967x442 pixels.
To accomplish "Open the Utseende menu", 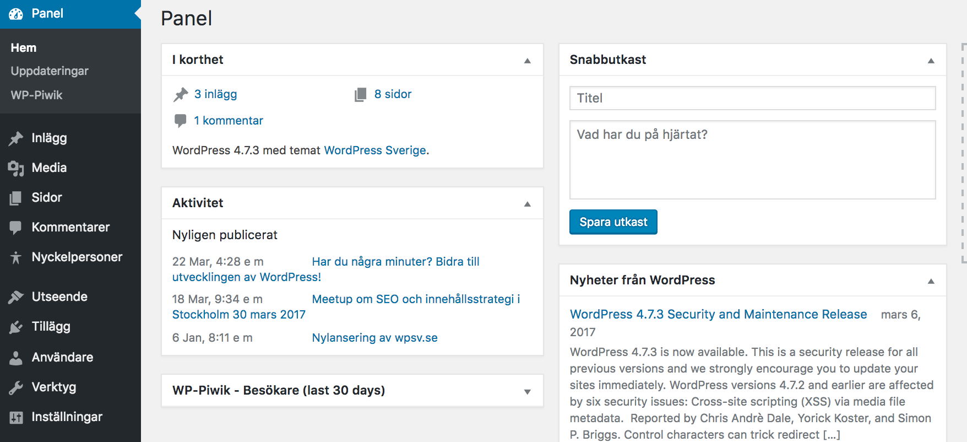I will tap(70, 297).
